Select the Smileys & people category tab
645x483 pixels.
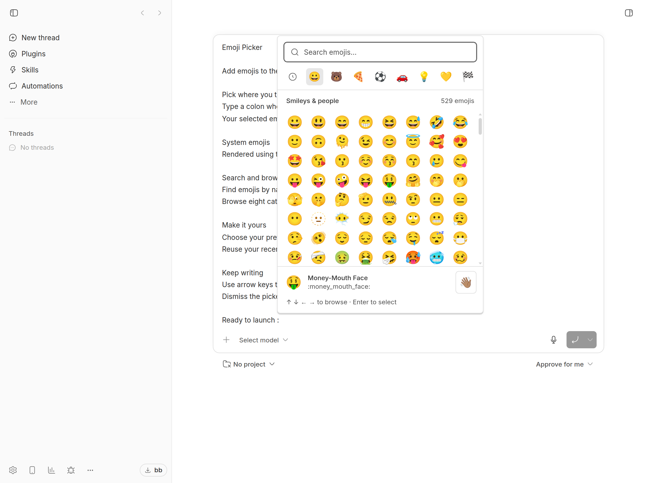(314, 76)
